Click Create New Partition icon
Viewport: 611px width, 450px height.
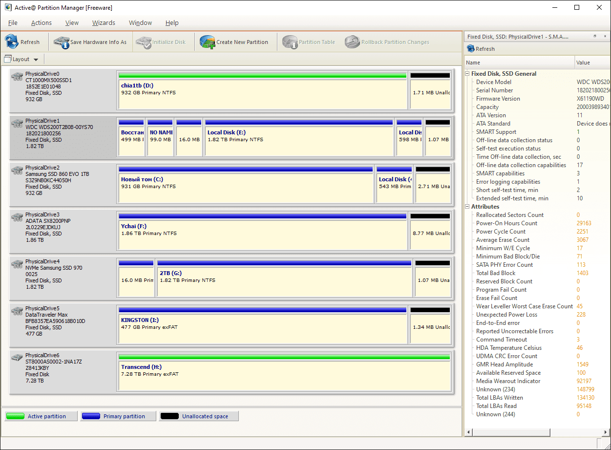[208, 42]
